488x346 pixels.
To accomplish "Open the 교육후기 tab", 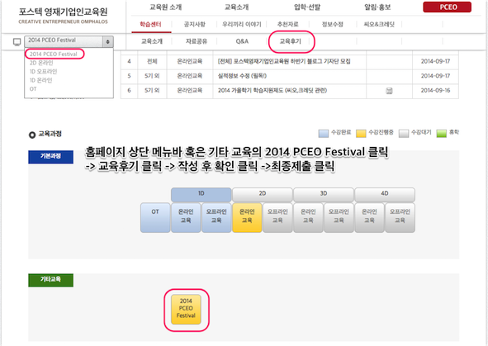I will (x=291, y=41).
